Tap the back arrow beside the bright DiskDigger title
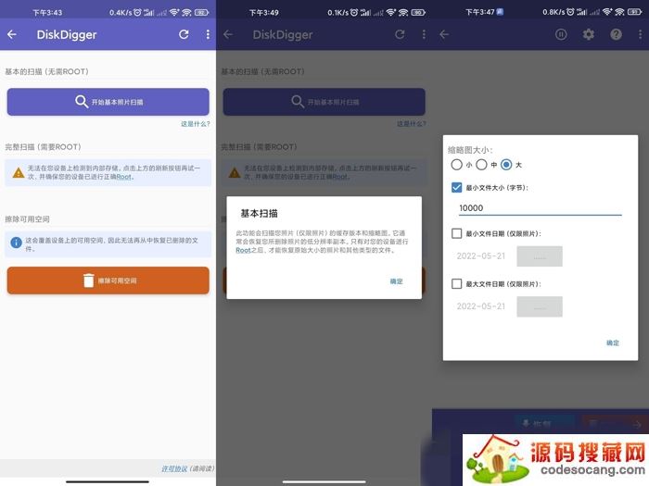 [11, 35]
